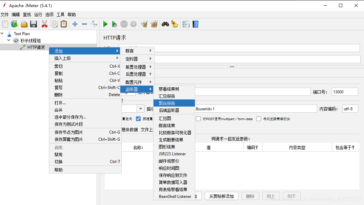Start the test with green play icon
364x205 pixels.
point(105,24)
